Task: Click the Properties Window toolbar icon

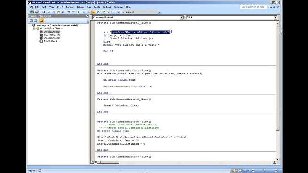Action: tap(103, 12)
